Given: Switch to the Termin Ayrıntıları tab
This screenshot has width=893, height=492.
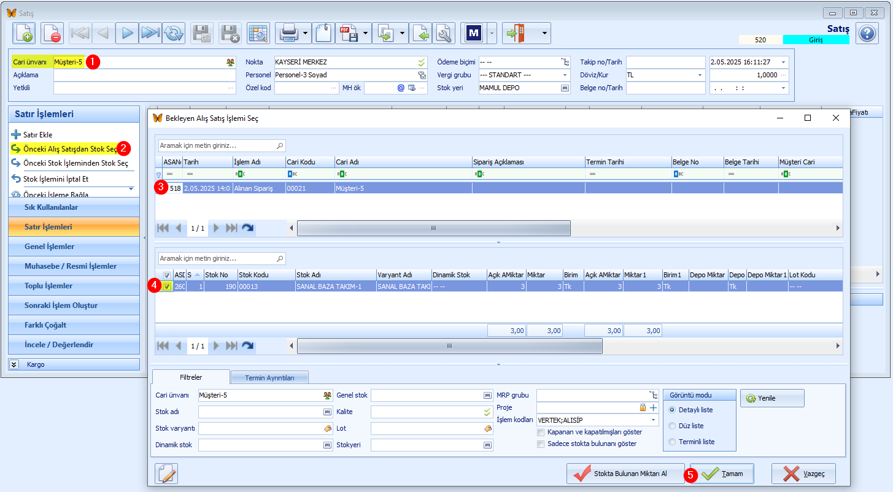Looking at the screenshot, I should click(269, 378).
